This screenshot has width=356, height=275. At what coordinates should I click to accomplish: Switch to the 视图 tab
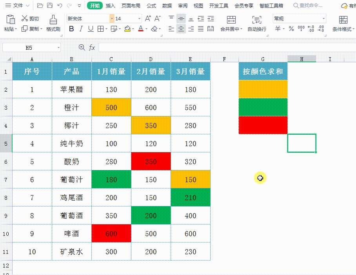point(198,5)
